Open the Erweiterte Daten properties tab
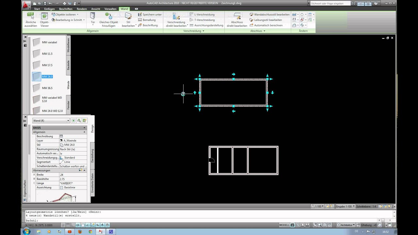Image resolution: width=418 pixels, height=235 pixels. coord(92,183)
